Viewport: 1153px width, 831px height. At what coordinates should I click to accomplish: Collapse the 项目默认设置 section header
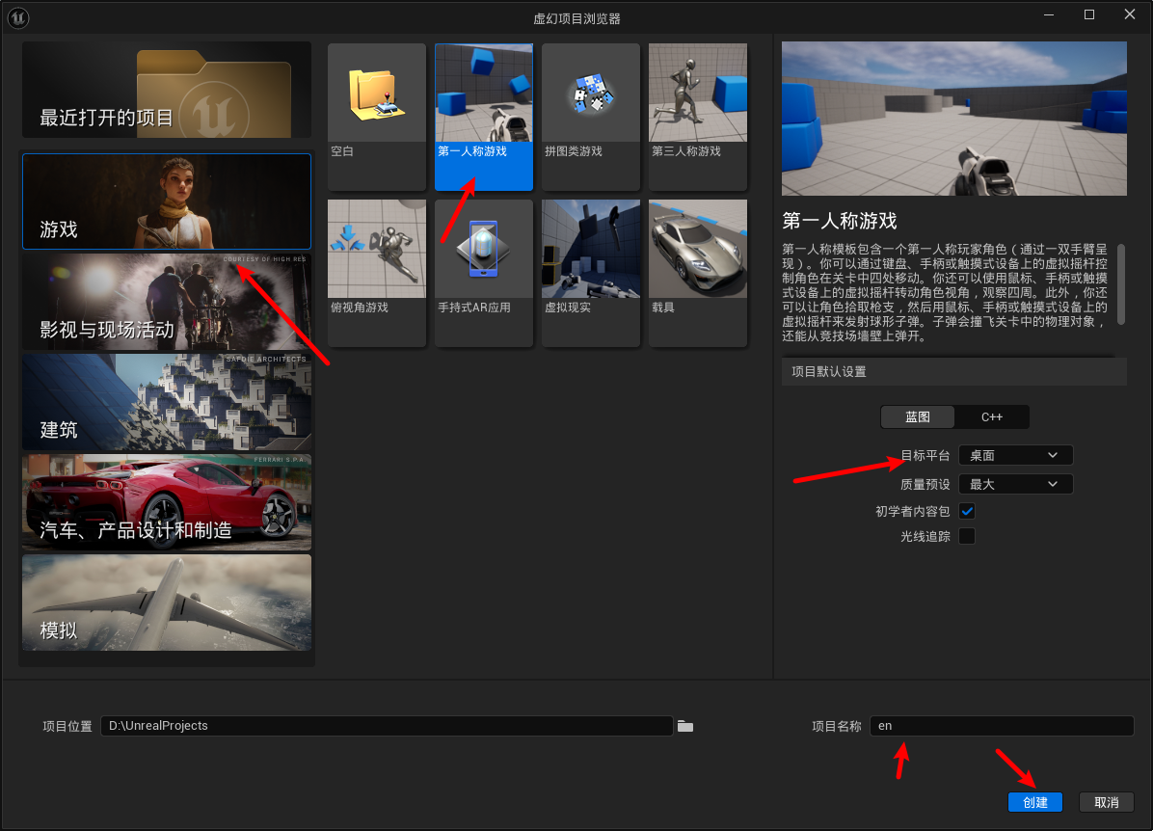(x=953, y=371)
